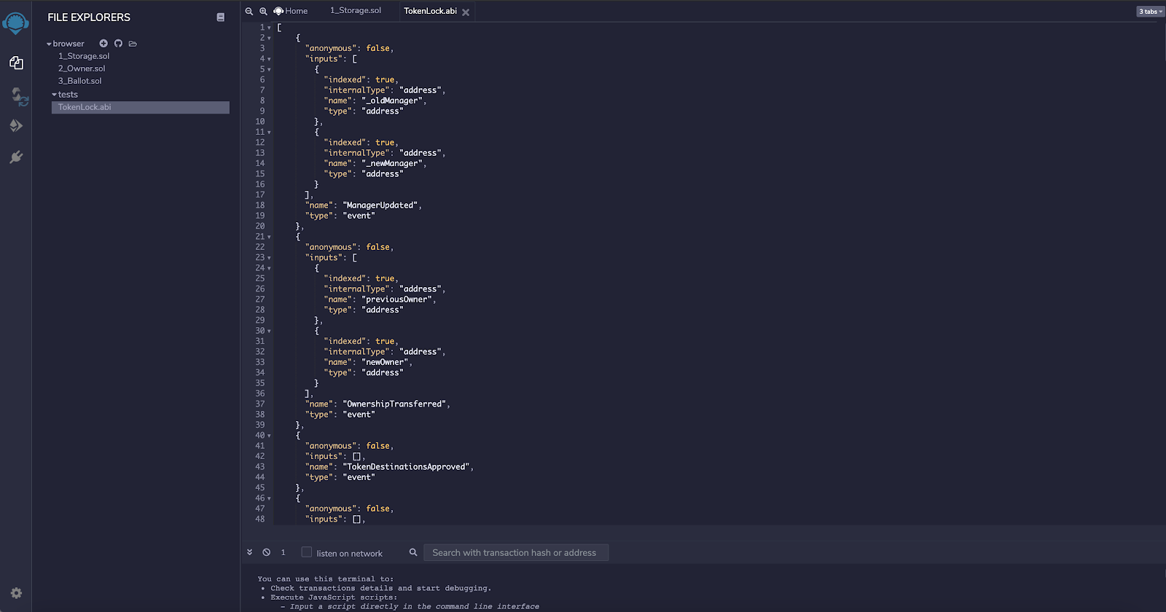This screenshot has height=612, width=1166.
Task: Open the File Explorers sidebar icon
Action: click(x=16, y=63)
